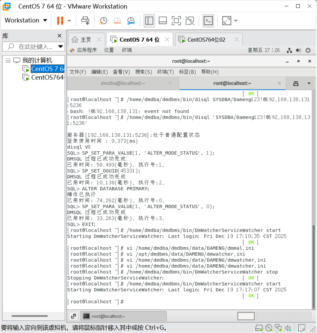Select CentOS764 second VM in library tree
Image resolution: width=317 pixels, height=333 pixels.
pos(47,77)
